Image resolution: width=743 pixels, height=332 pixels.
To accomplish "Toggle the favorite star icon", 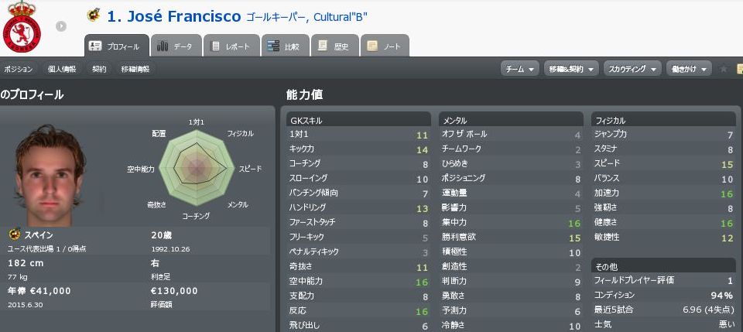I will tap(724, 69).
